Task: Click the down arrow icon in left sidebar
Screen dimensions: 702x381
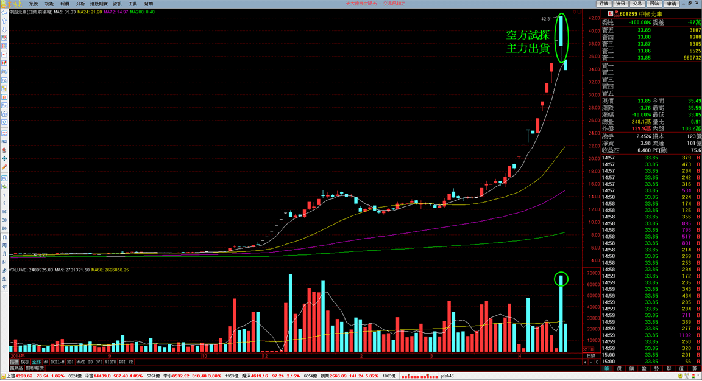Action: coord(4,29)
